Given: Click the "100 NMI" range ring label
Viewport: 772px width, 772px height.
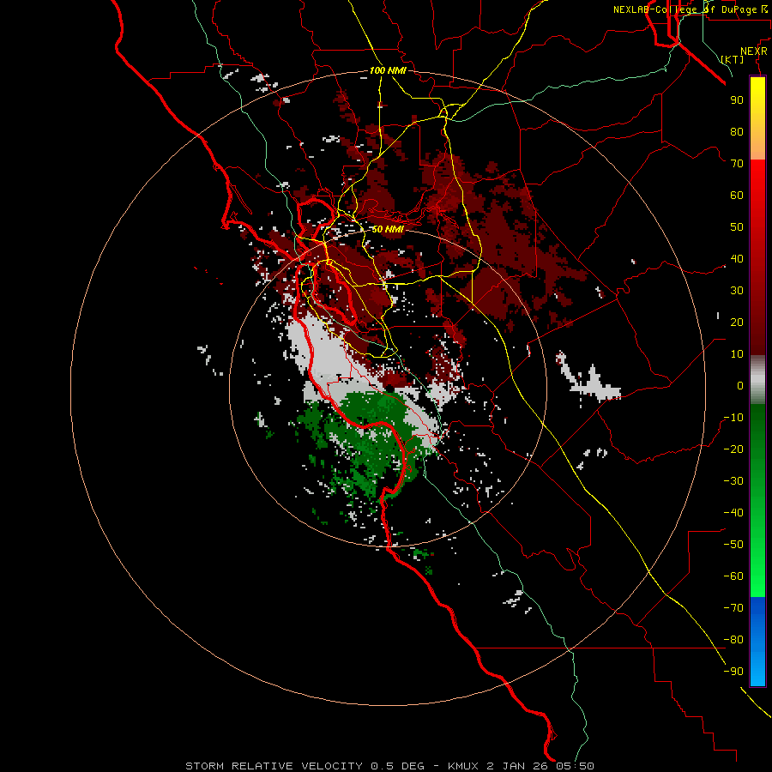Looking at the screenshot, I should (388, 70).
